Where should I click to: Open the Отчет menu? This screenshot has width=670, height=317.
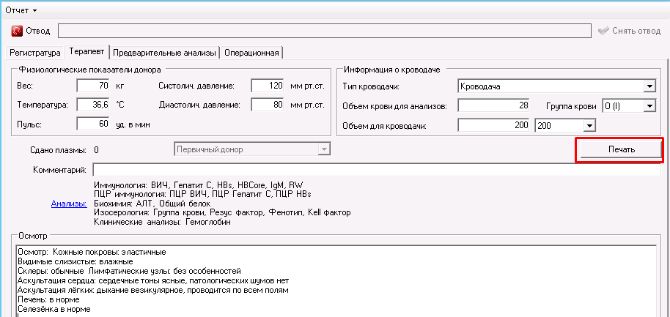(x=21, y=10)
